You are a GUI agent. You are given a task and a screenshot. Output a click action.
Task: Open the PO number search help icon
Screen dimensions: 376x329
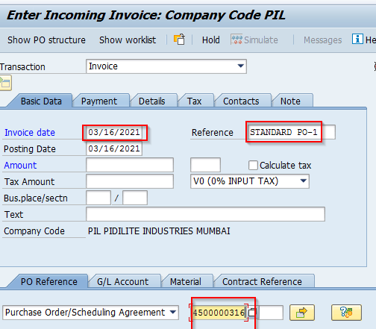[x=252, y=313]
